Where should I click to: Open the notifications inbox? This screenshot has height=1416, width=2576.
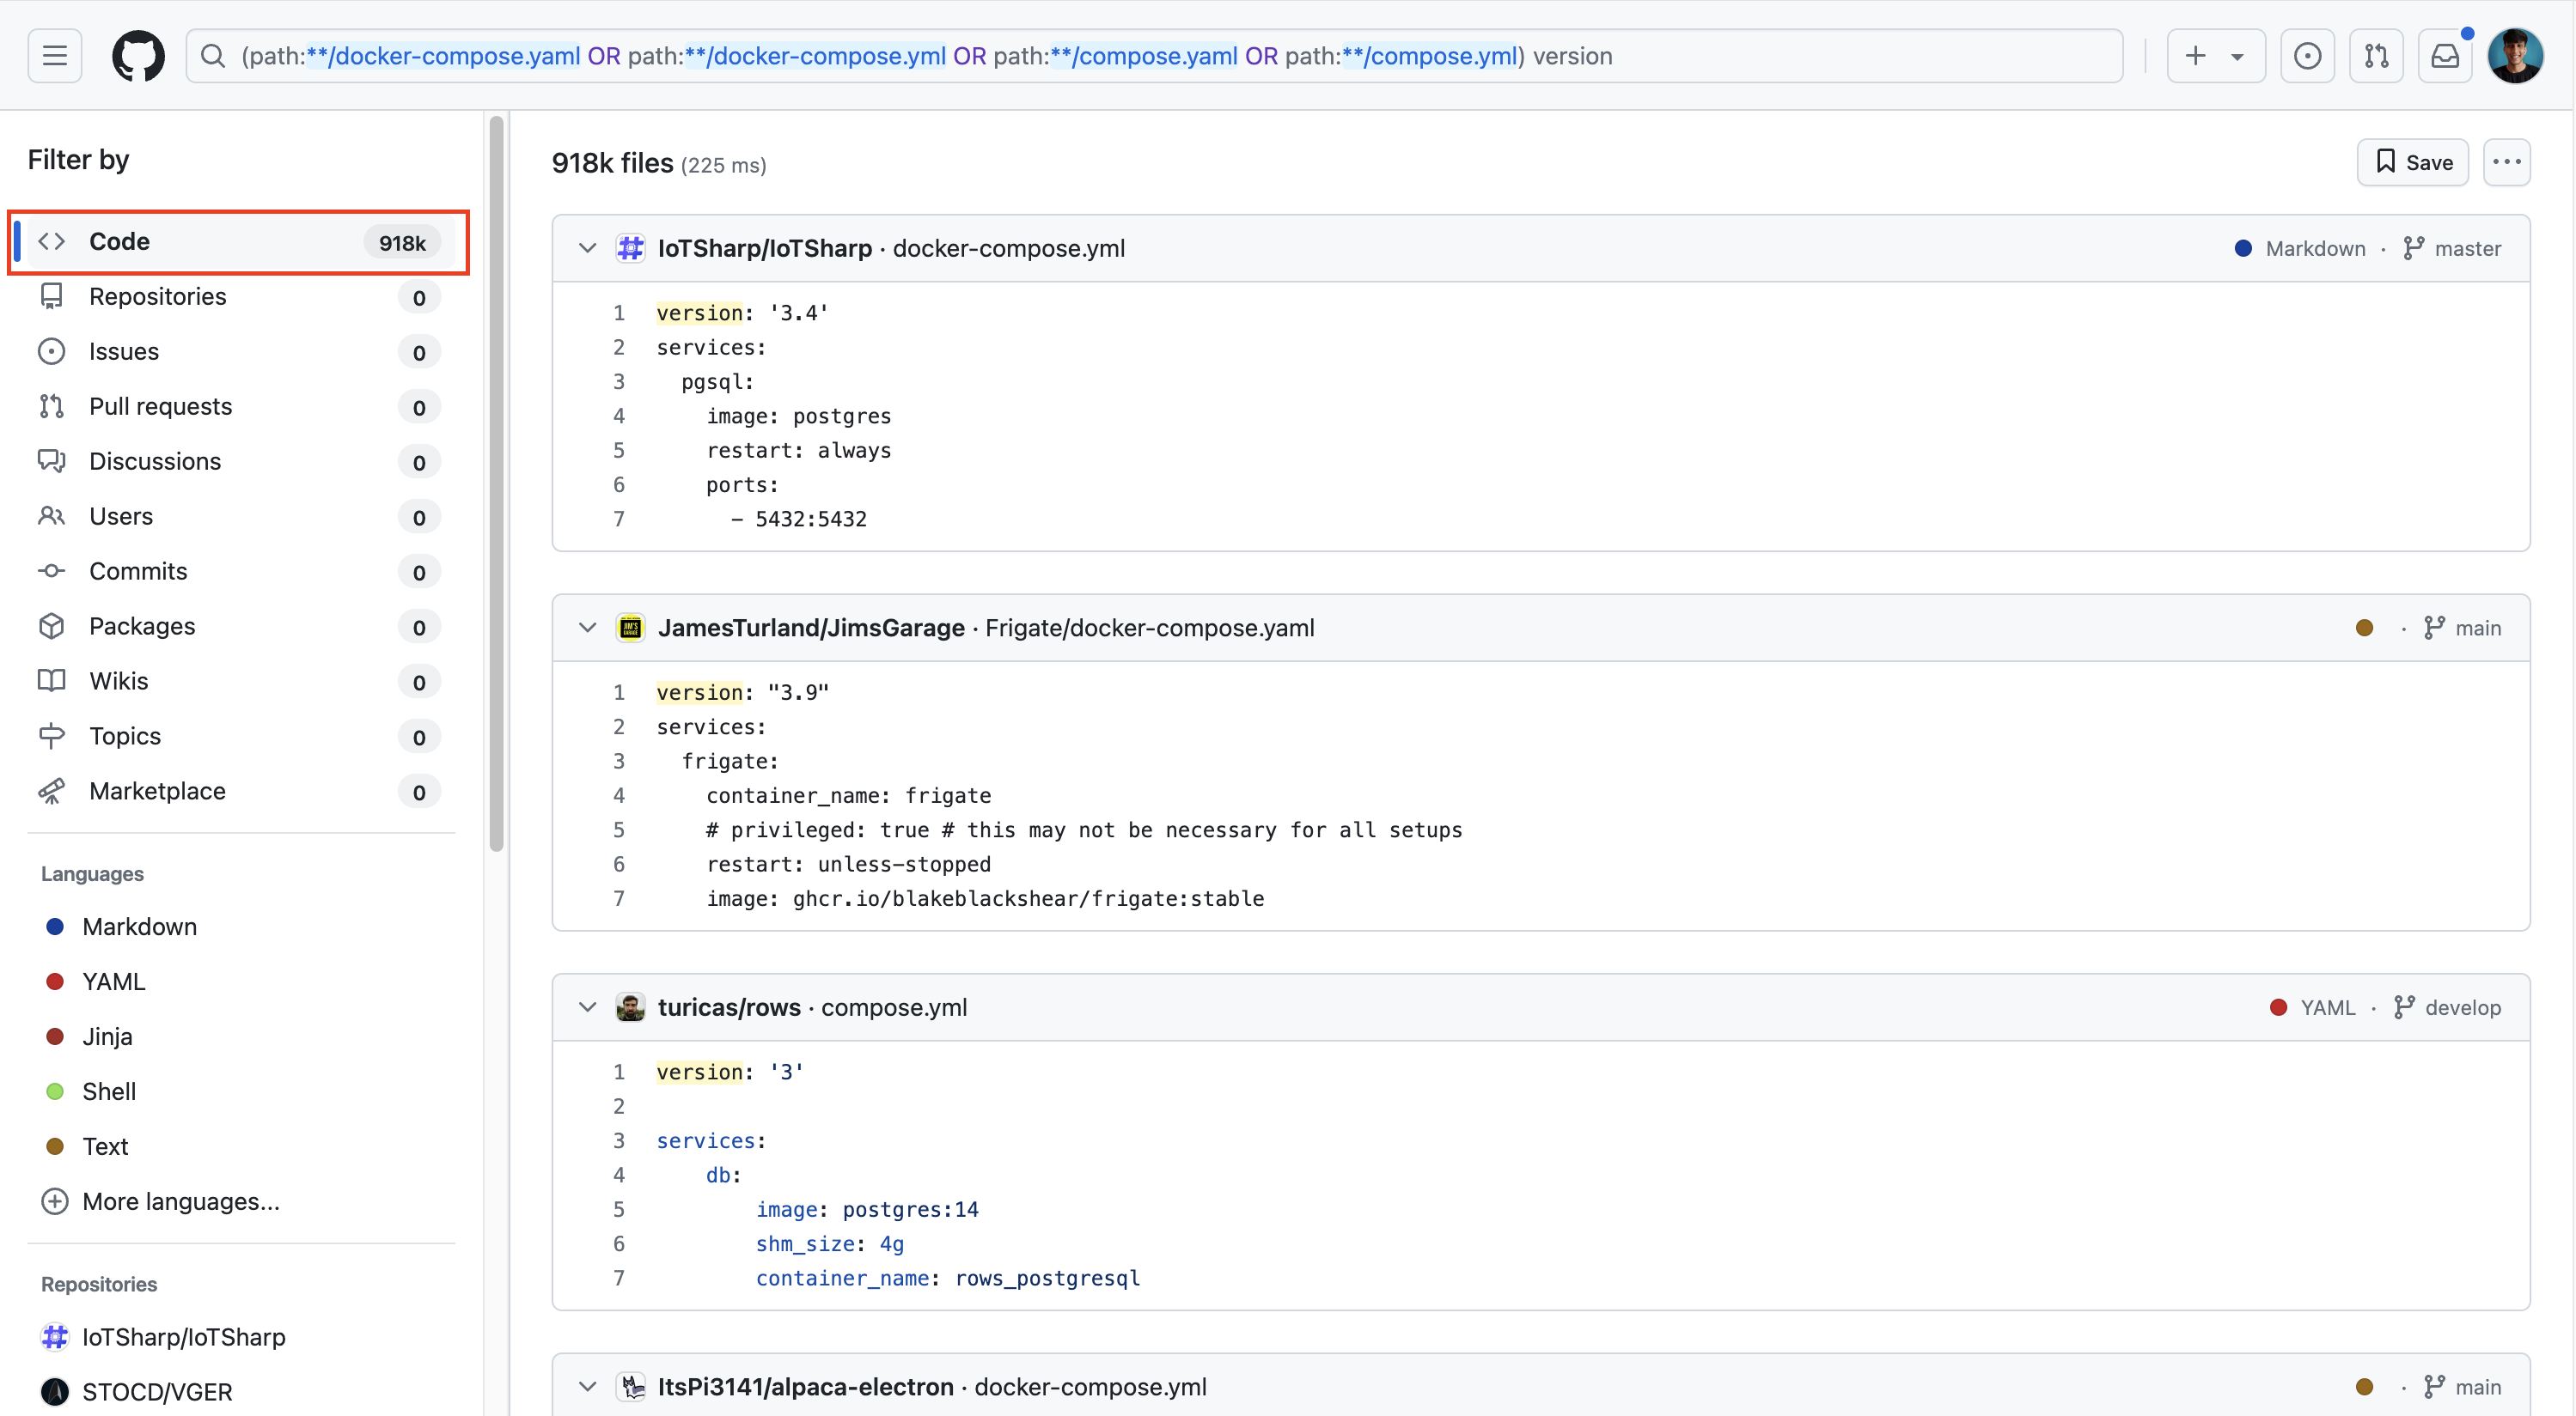tap(2445, 55)
